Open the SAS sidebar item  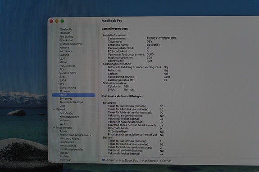(62, 77)
